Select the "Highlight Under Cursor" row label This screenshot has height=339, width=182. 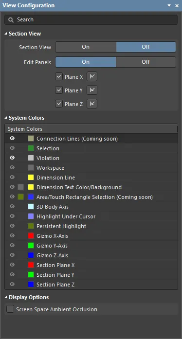coord(66,216)
